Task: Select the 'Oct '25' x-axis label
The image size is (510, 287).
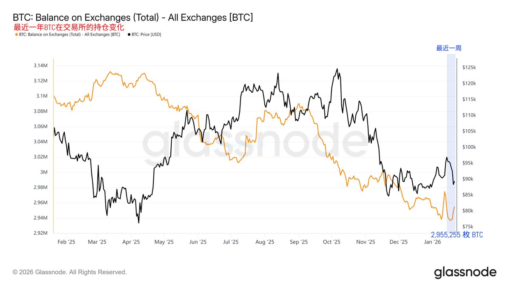Action: tap(331, 242)
